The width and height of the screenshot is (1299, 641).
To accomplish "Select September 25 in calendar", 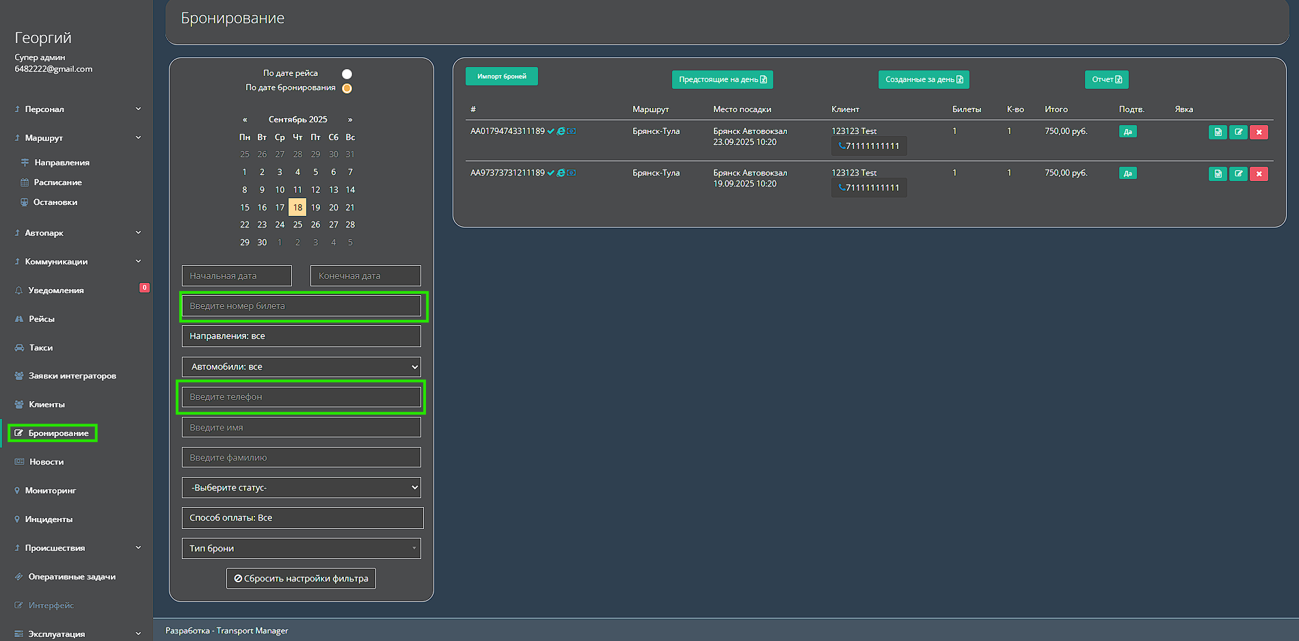I will pos(297,225).
